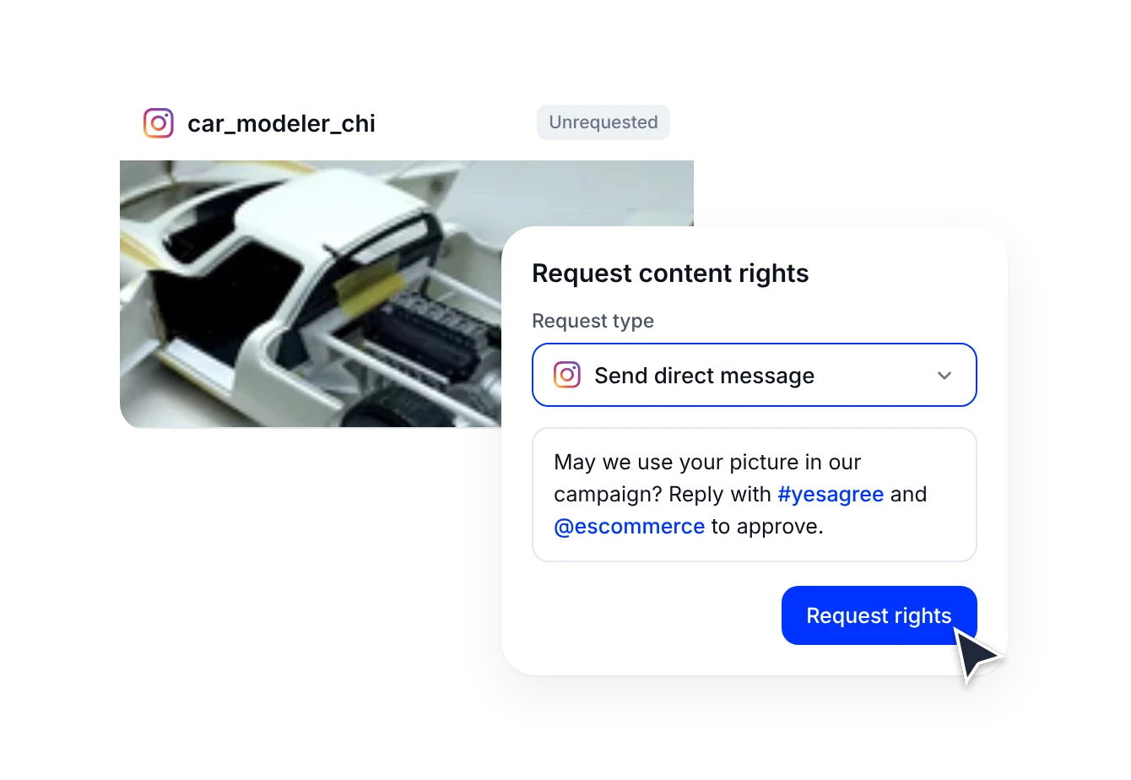Click the Unrequested status badge
1131x780 pixels.
point(603,122)
